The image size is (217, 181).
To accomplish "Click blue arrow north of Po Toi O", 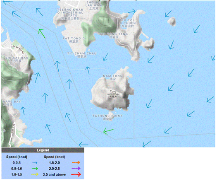I will click(x=132, y=12).
